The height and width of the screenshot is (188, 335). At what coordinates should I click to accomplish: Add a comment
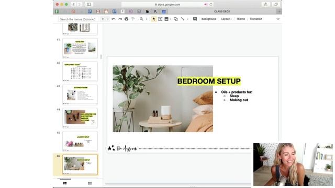coord(195,19)
